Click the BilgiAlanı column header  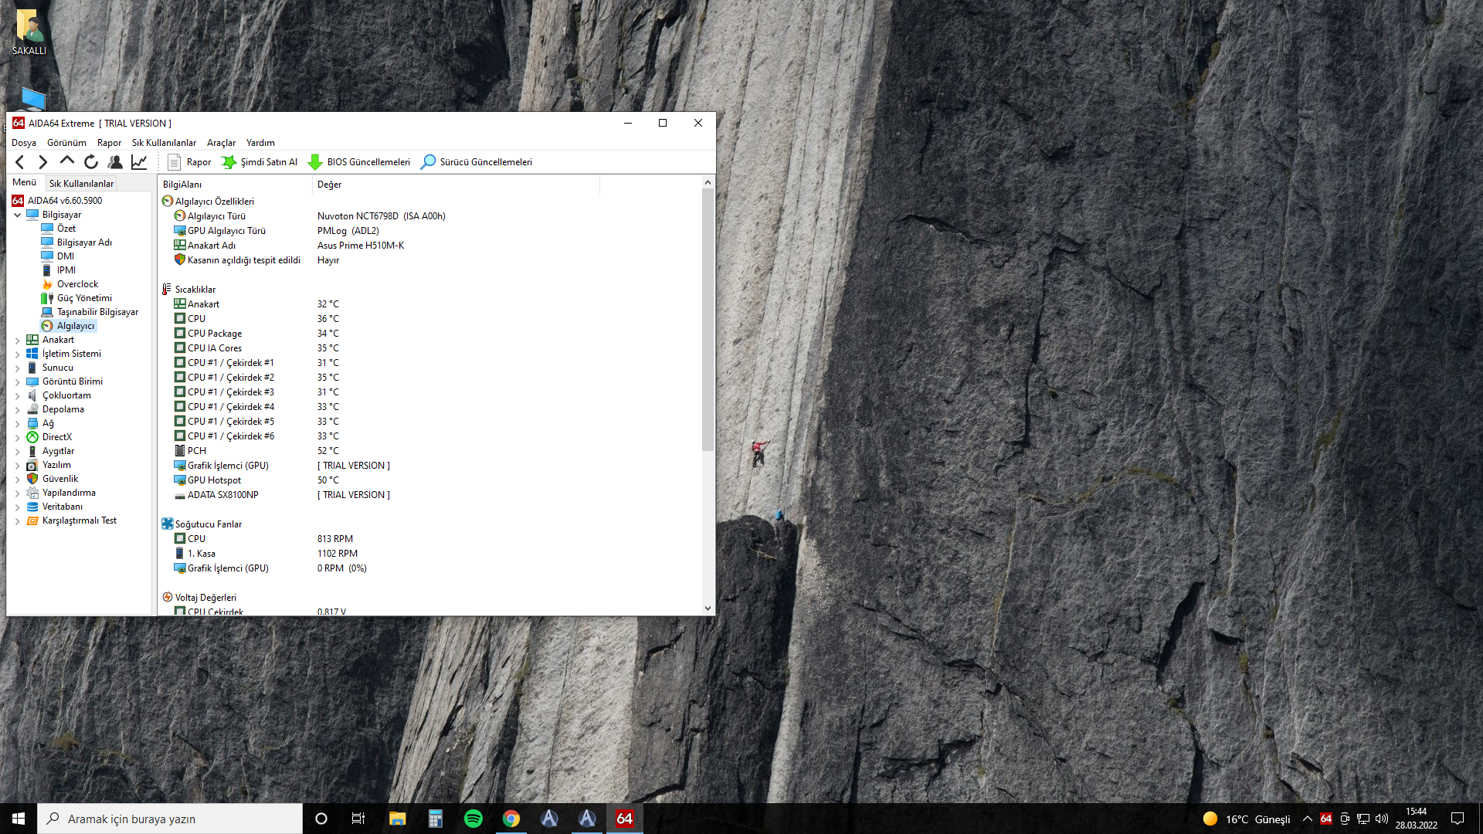click(x=235, y=185)
